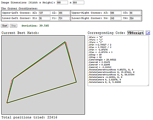The height and width of the screenshot is (120, 153).
Task: Click the Lower-Left X1 field
Action: click(44, 18)
